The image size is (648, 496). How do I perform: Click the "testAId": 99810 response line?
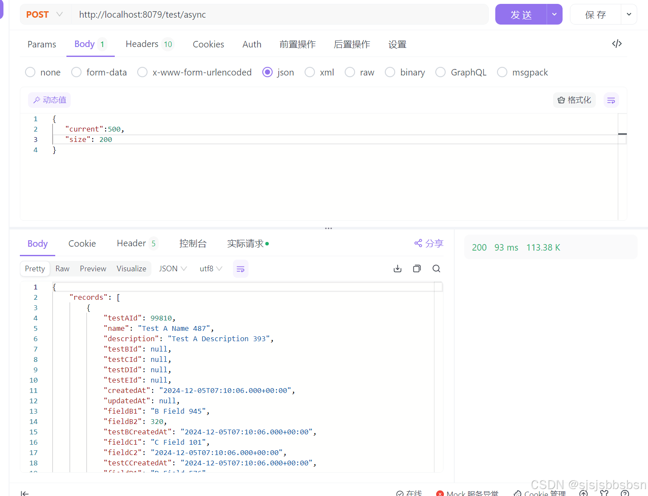(139, 318)
